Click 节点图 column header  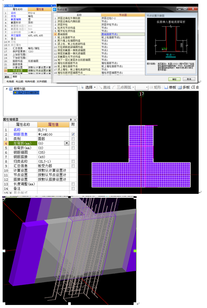(123, 15)
